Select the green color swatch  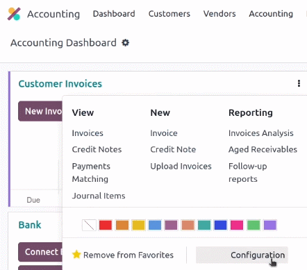click(x=254, y=225)
